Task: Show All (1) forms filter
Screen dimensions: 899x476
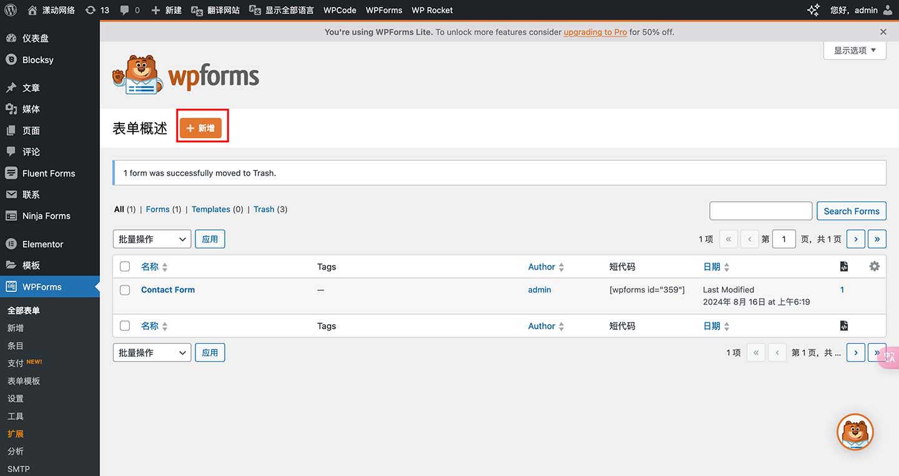Action: (x=125, y=210)
